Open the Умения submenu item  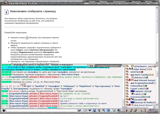coord(103,3)
